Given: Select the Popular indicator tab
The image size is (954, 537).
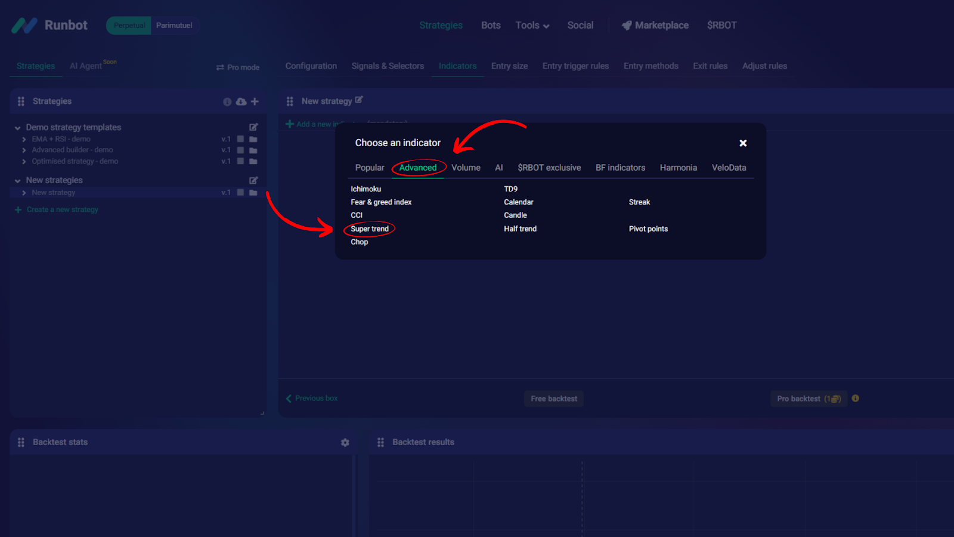Looking at the screenshot, I should tap(370, 168).
